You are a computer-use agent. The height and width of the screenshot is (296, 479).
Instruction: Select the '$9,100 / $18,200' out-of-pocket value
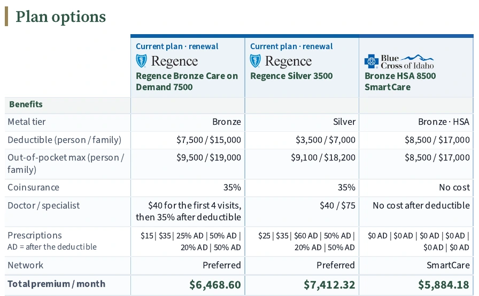click(323, 158)
